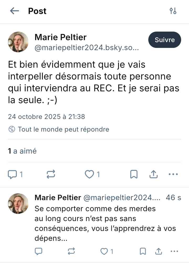
Task: Open more options on main post
Action: (x=173, y=174)
